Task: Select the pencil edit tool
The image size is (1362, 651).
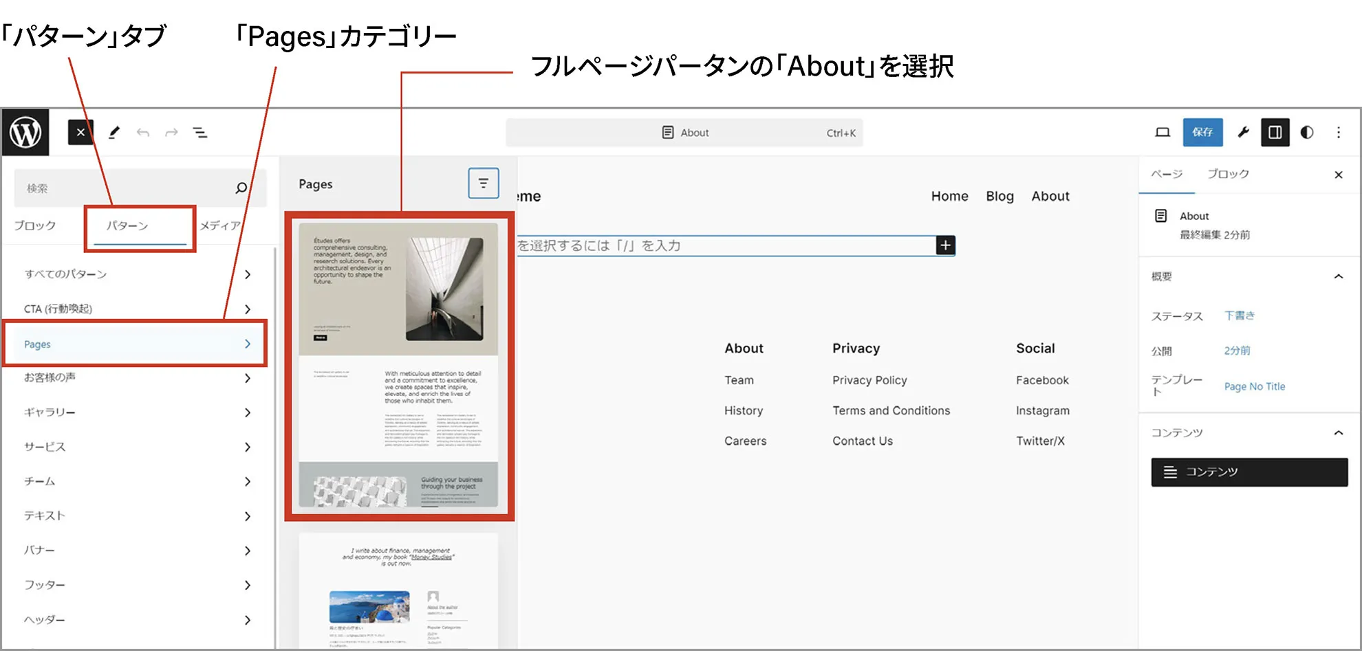Action: [114, 132]
